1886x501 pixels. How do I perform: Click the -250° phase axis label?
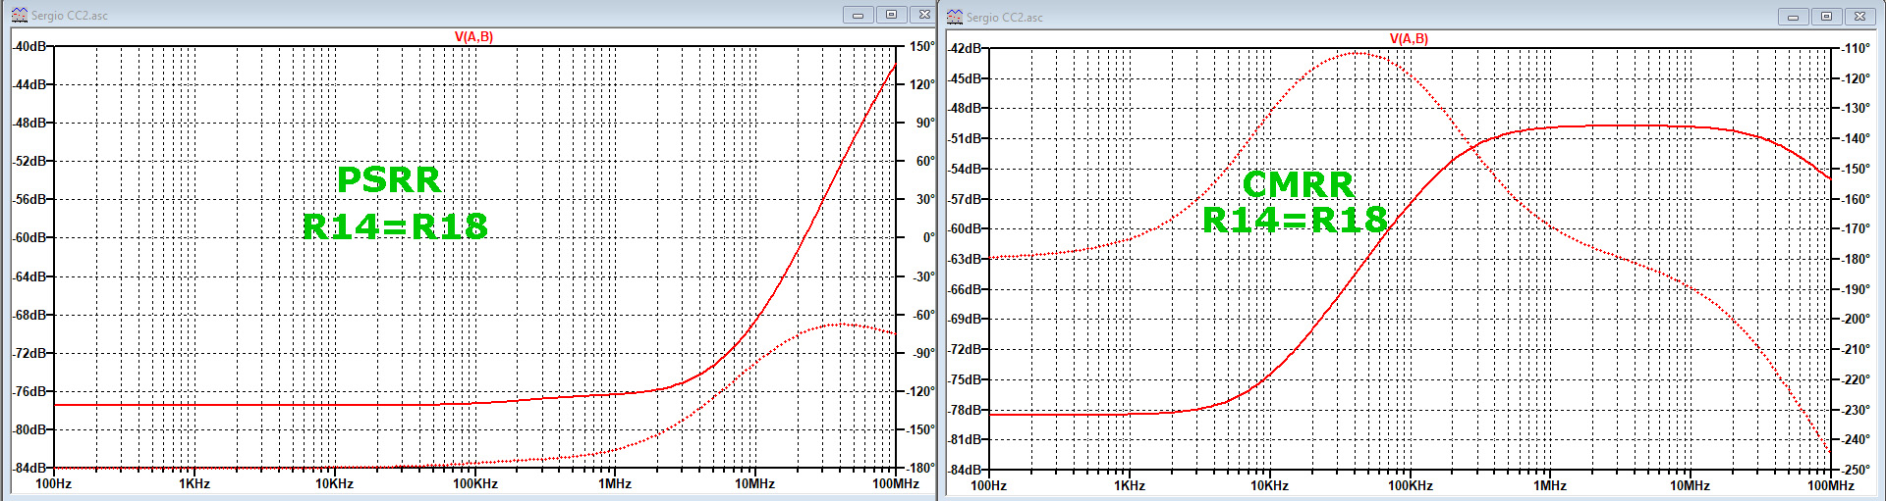[x=1855, y=470]
